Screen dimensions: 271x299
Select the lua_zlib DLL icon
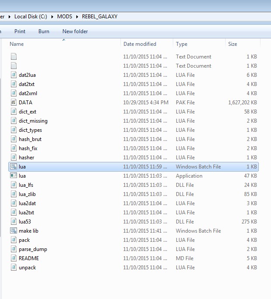tap(14, 194)
